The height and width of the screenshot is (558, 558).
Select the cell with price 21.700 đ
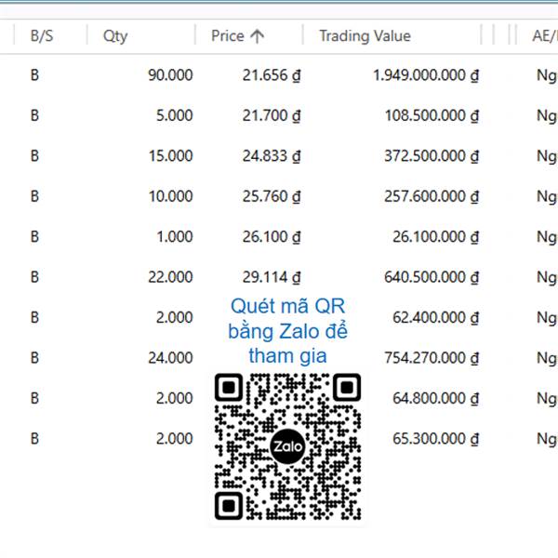click(272, 115)
